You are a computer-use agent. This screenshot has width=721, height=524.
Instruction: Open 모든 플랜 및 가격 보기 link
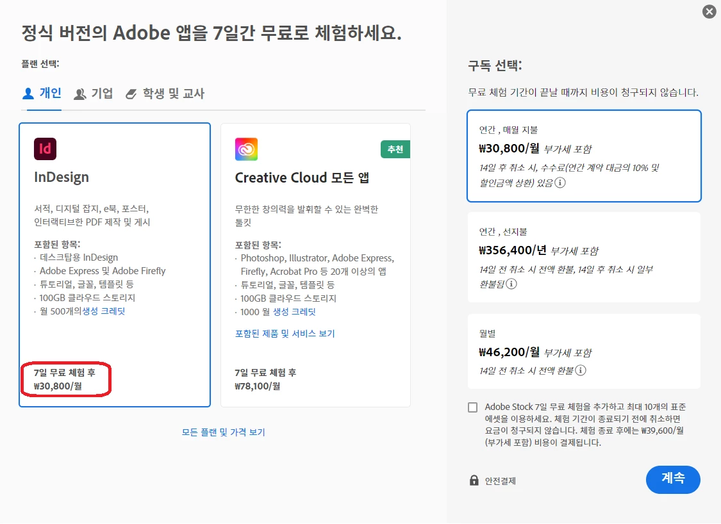(x=224, y=432)
